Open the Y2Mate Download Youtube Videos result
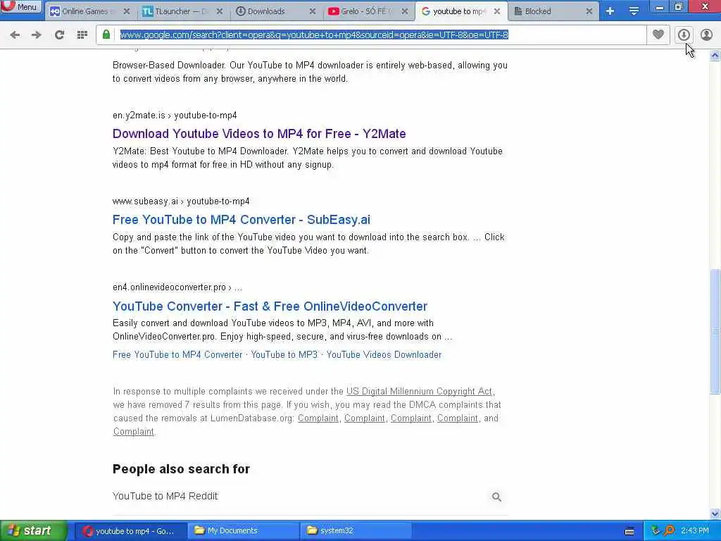Image resolution: width=721 pixels, height=541 pixels. click(x=259, y=134)
